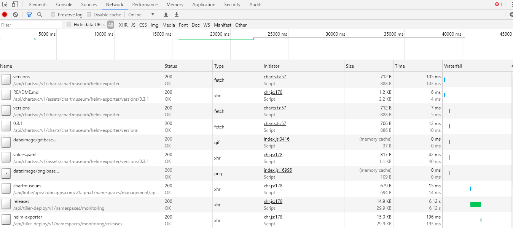Open the console error counter
The image size is (513, 228).
pyautogui.click(x=498, y=4)
